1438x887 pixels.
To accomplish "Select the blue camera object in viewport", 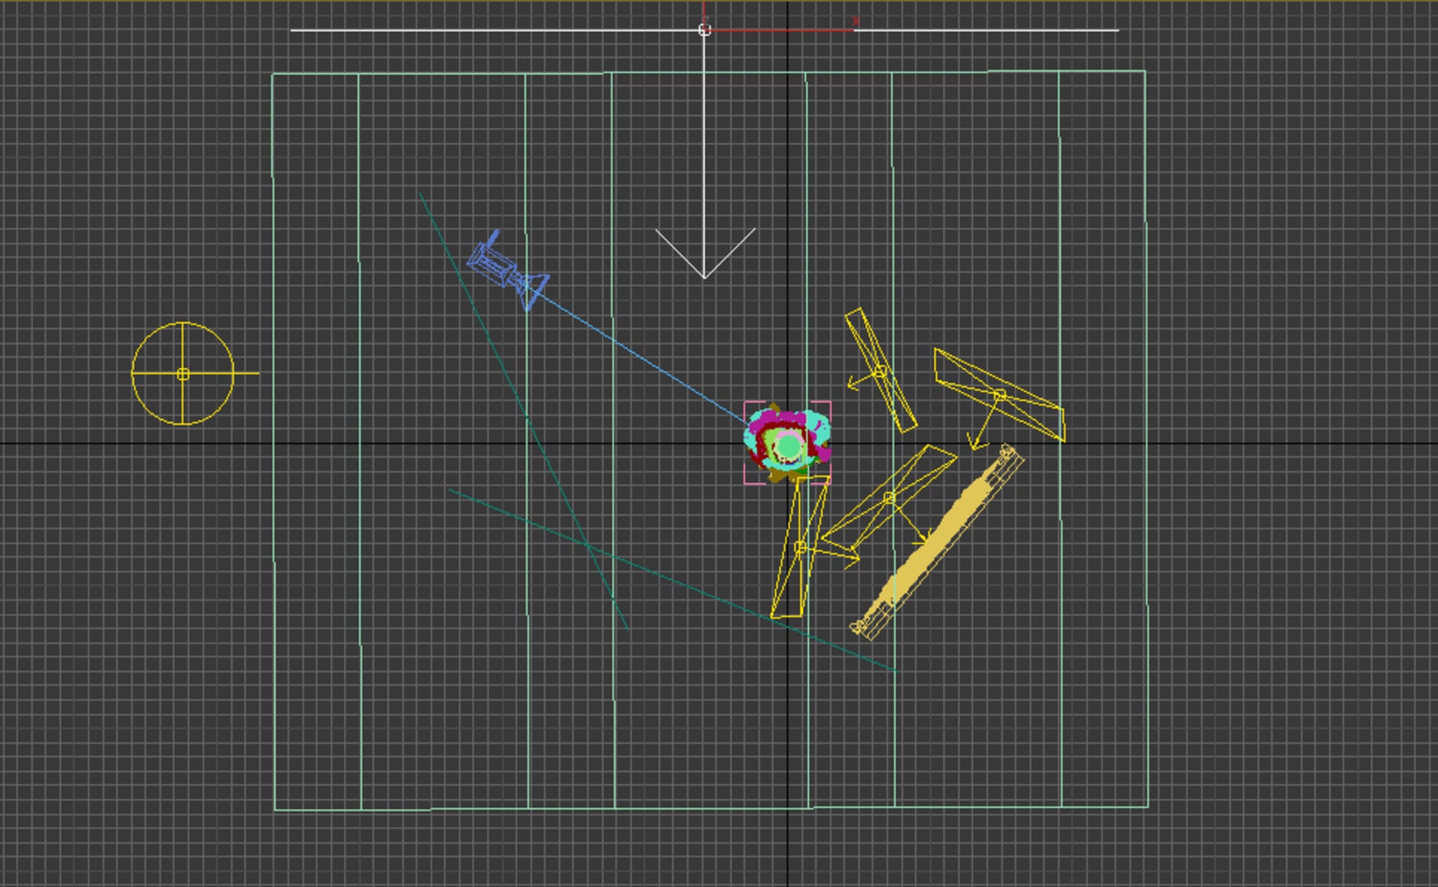I will [x=508, y=270].
